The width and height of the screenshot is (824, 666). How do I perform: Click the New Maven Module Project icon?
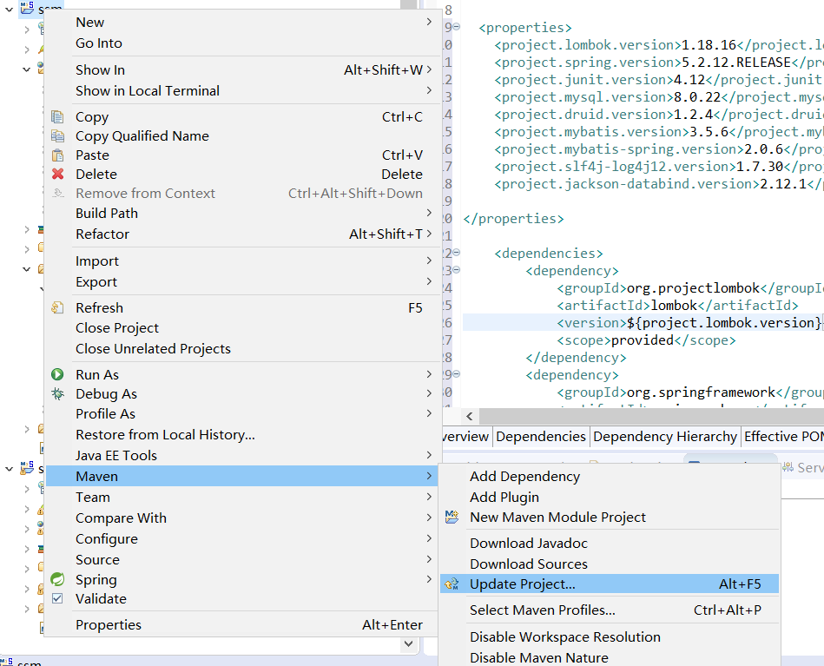click(452, 517)
